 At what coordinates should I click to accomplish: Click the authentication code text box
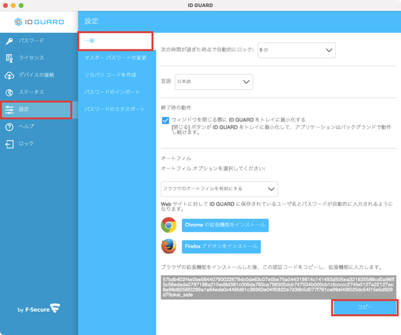pyautogui.click(x=278, y=288)
